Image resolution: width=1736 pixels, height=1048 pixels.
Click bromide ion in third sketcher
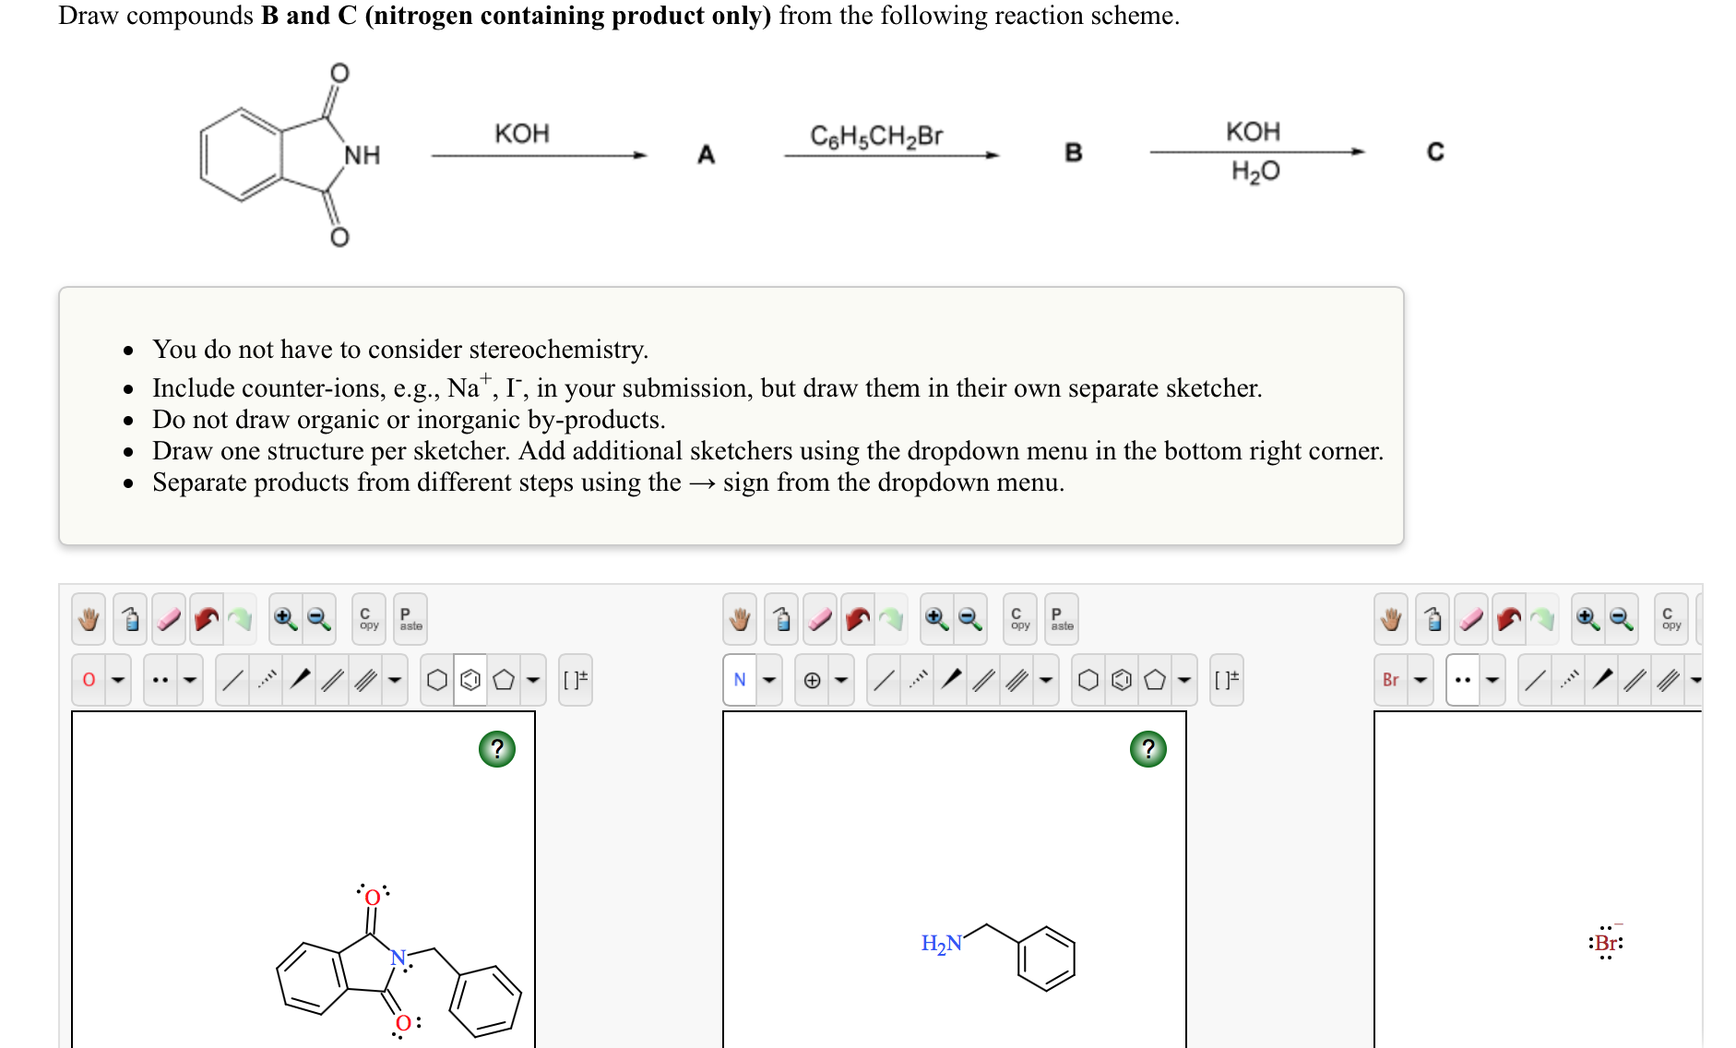pos(1606,942)
